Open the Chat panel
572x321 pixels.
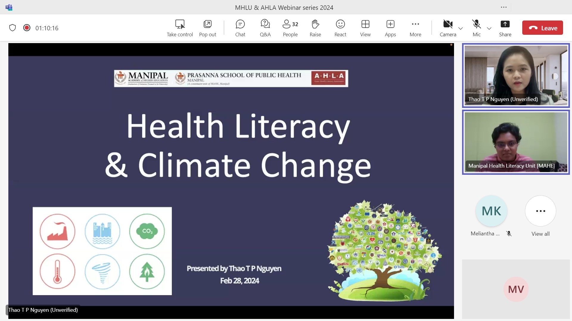coord(240,28)
